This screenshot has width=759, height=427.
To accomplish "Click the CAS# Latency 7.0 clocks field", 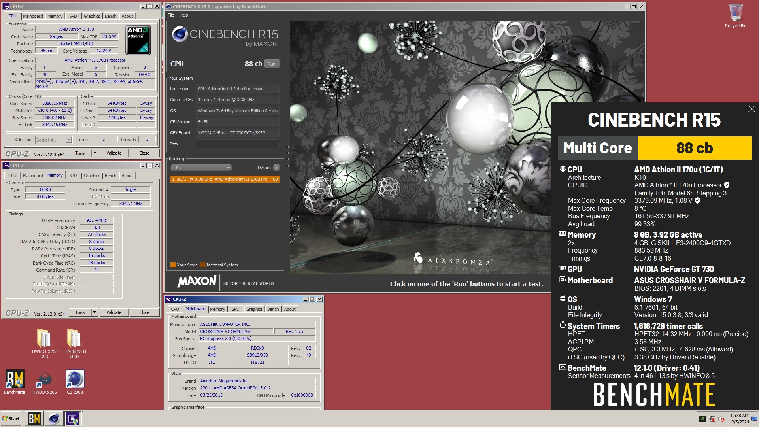I will 96,234.
